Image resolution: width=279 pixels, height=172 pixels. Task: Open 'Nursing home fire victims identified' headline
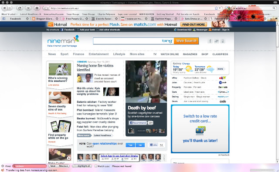95,67
